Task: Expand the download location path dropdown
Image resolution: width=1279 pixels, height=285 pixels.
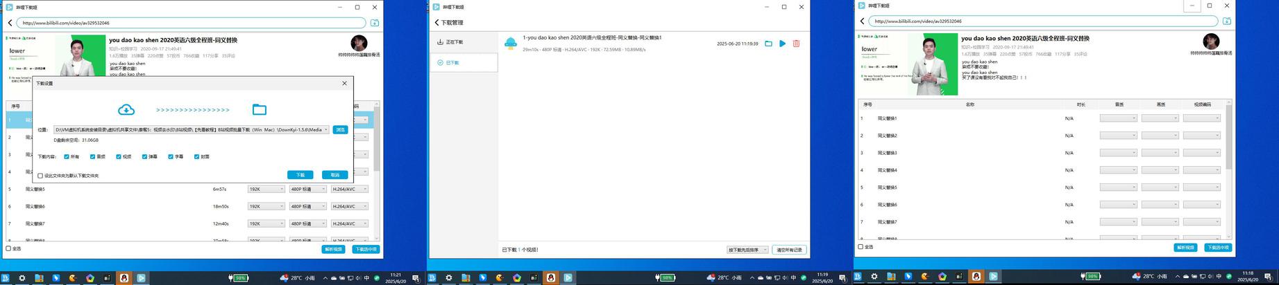Action: [x=326, y=129]
